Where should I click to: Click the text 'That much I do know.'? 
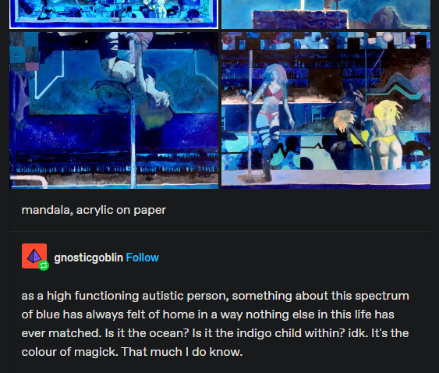(x=182, y=352)
